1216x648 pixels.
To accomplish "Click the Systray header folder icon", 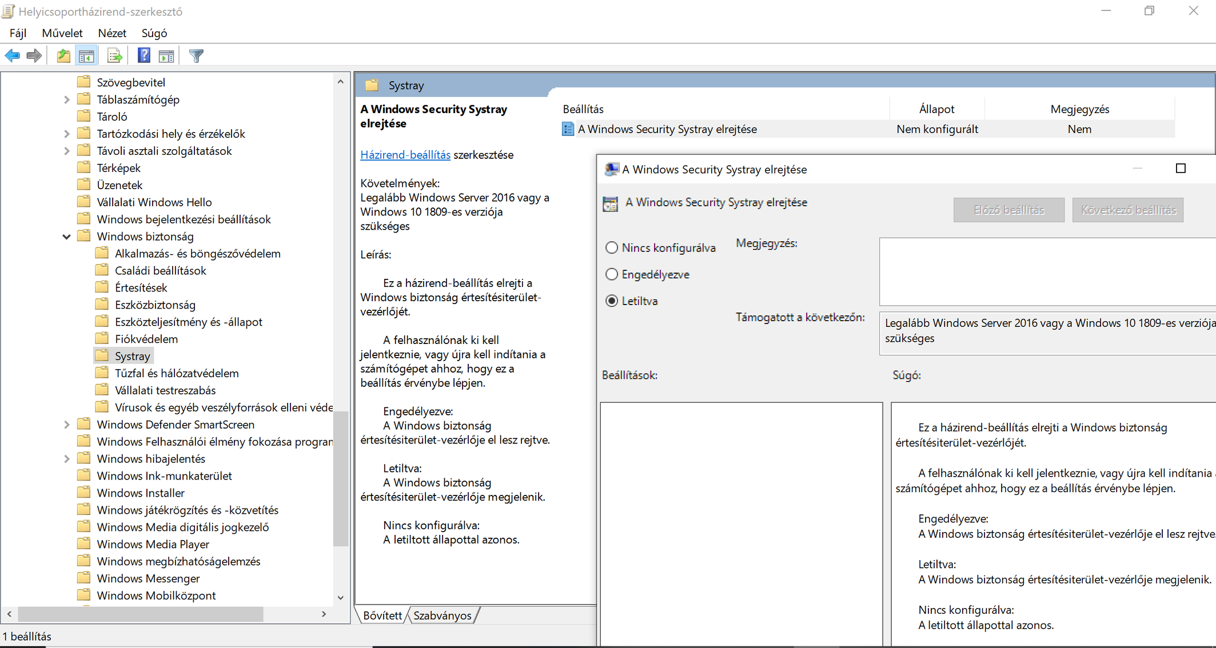I will click(372, 85).
